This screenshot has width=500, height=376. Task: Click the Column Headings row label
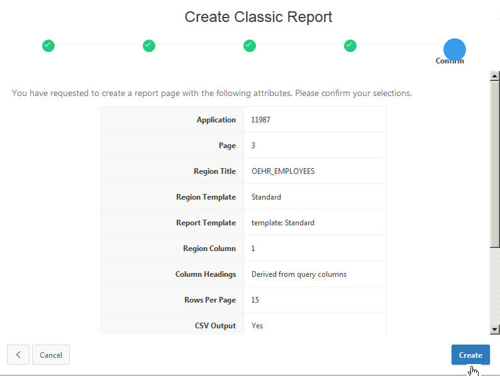(x=205, y=274)
